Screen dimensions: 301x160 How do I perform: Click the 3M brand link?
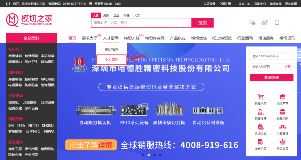pos(11,125)
